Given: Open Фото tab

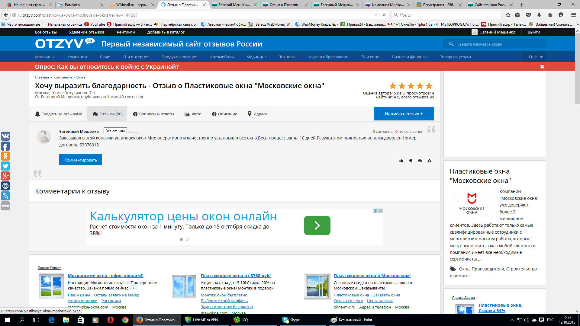Looking at the screenshot, I should (193, 114).
